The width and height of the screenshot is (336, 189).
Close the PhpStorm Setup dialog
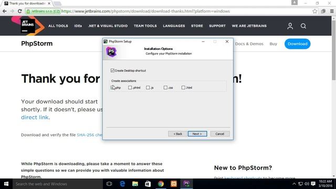[227, 41]
